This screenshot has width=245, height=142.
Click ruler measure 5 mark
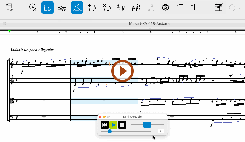[x=123, y=32]
